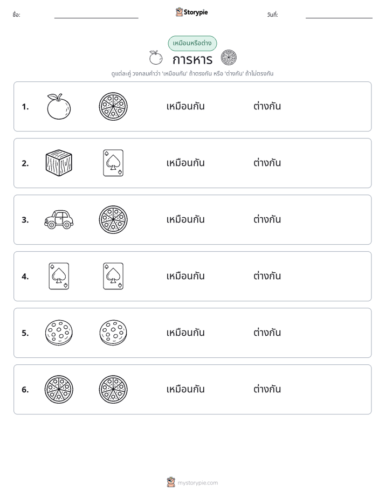Select the spade card beside the wooden cube

113,163
